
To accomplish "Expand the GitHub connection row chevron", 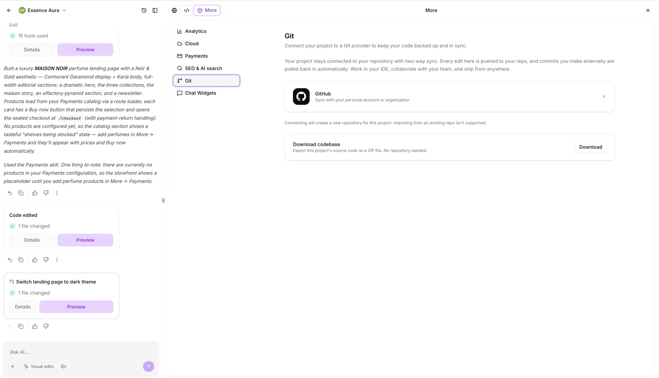I will click(604, 97).
